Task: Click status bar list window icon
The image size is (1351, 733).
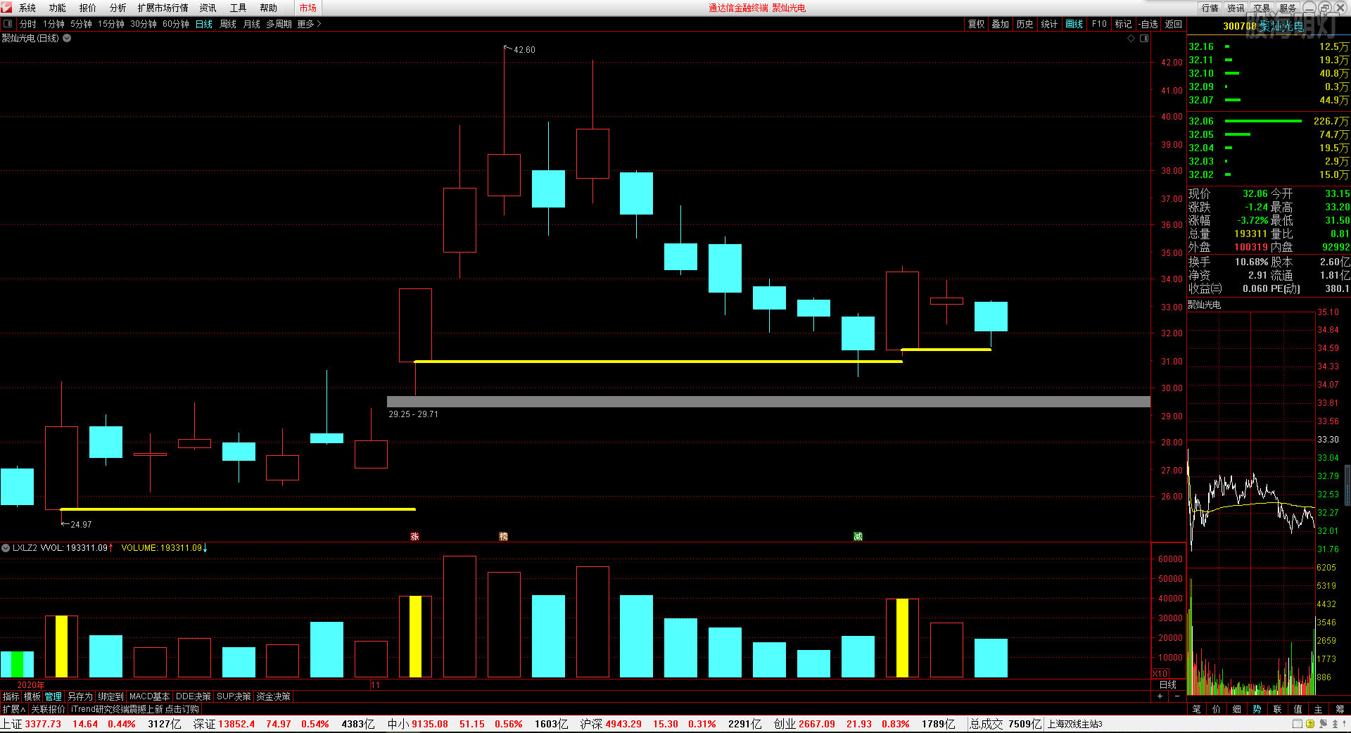Action: 1298,724
